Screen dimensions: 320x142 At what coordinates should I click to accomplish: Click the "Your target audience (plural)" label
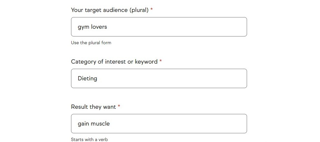[x=109, y=10]
